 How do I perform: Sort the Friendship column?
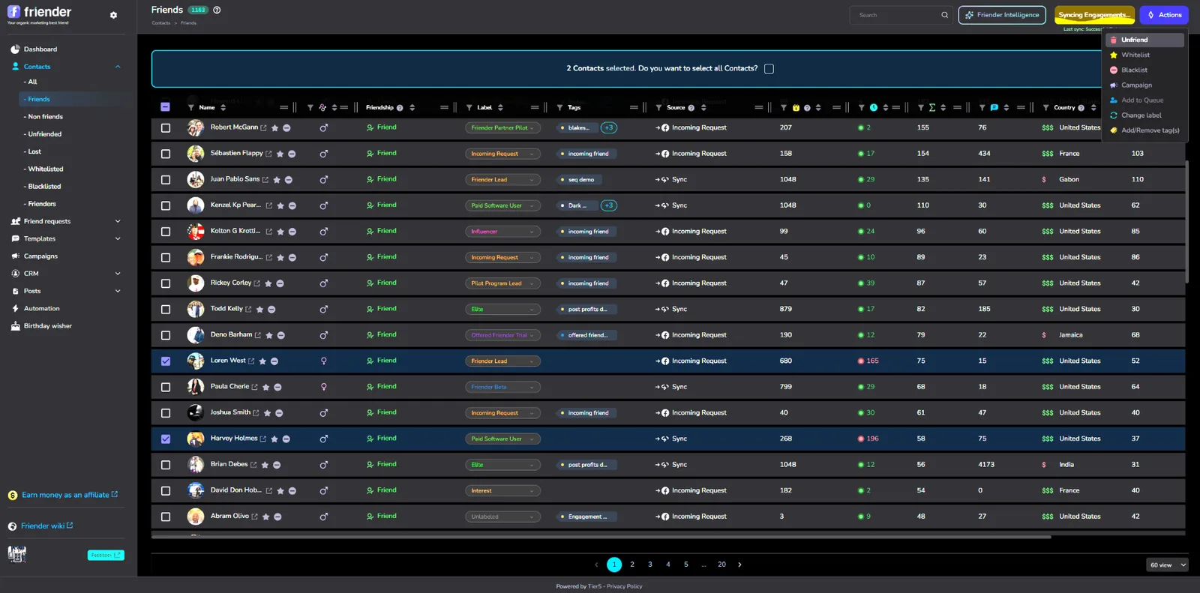click(x=412, y=108)
